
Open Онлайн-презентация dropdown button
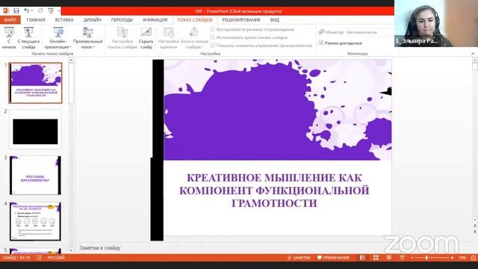(x=58, y=38)
